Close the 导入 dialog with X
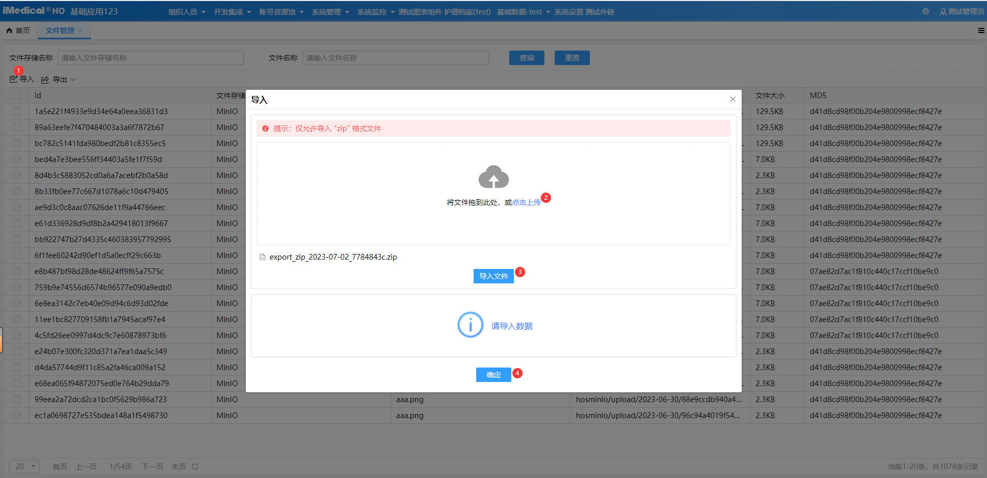987x478 pixels. coord(732,99)
